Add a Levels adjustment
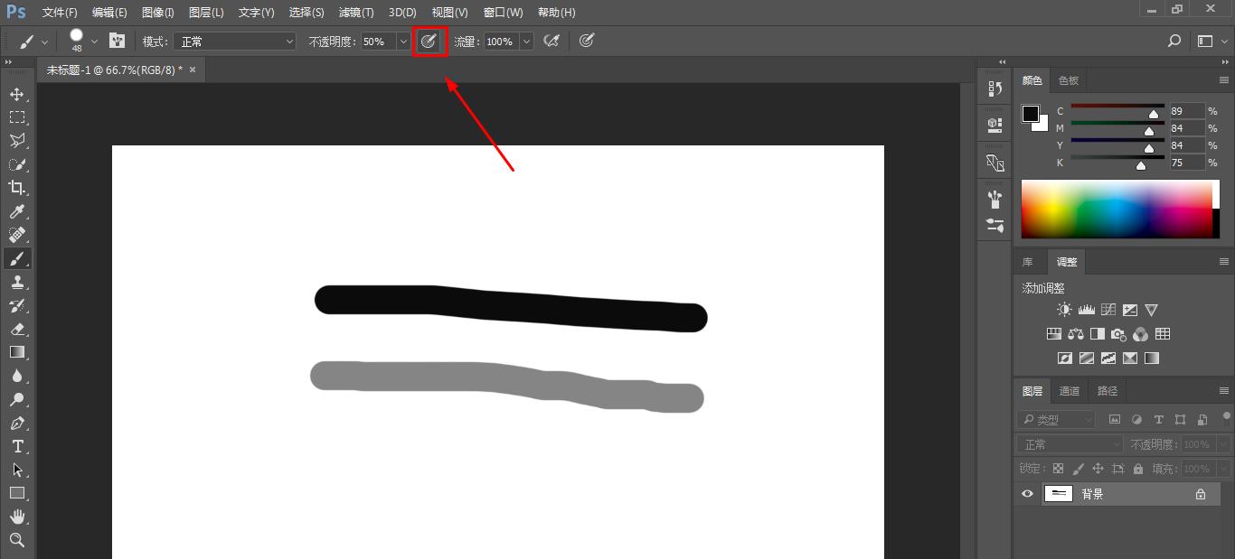This screenshot has width=1235, height=559. [1086, 310]
